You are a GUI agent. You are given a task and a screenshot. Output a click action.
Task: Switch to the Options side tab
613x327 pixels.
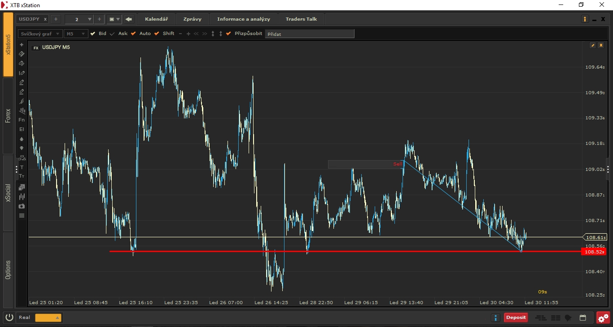(8, 270)
